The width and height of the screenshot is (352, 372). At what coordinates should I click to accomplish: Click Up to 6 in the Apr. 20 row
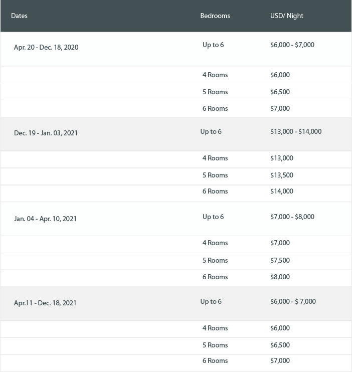pyautogui.click(x=213, y=45)
